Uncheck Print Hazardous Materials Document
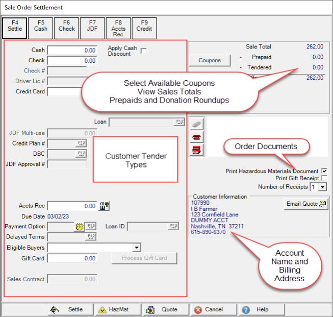This screenshot has width=333, height=317. tap(324, 171)
